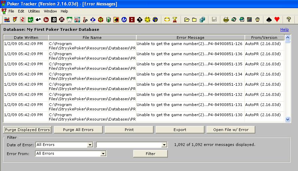Click scrollbar up arrow in error list
Image resolution: width=298 pixels, height=171 pixels.
click(x=287, y=38)
